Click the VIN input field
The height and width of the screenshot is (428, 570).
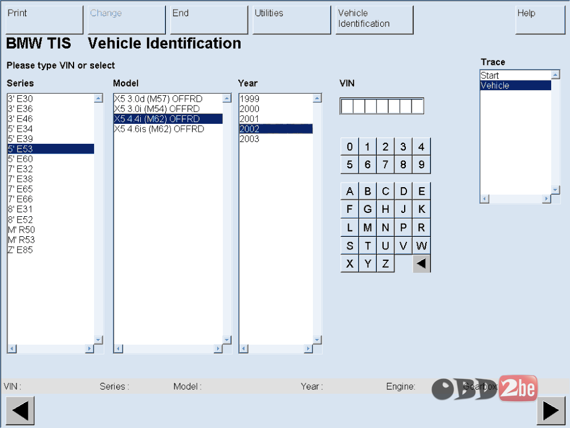[x=382, y=106]
